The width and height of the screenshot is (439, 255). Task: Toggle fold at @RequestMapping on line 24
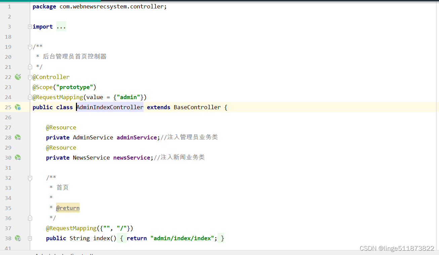[x=30, y=97]
